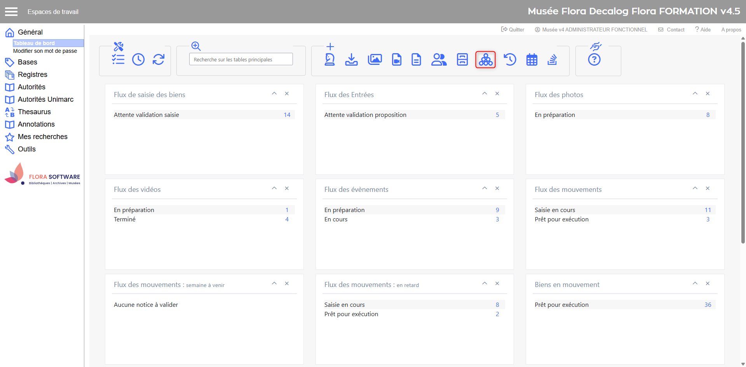Open the Thesaurus menu in sidebar

pyautogui.click(x=34, y=112)
